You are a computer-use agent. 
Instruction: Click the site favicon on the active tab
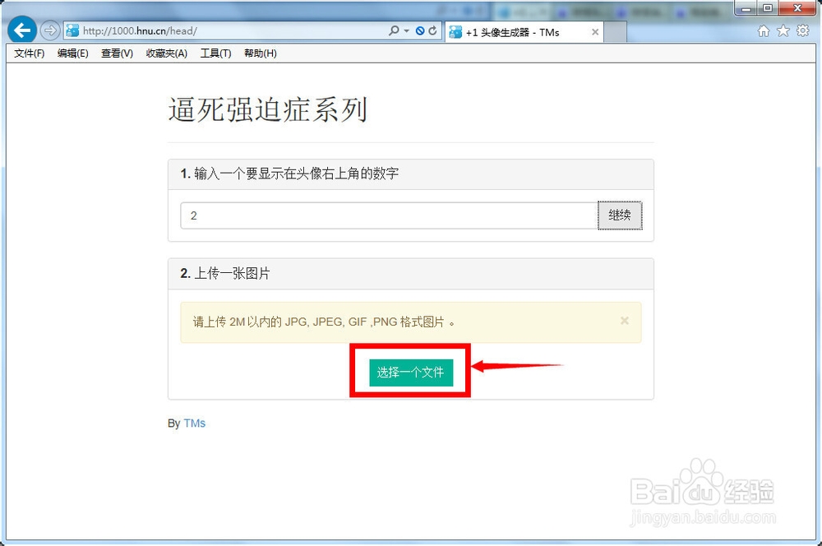[x=455, y=31]
